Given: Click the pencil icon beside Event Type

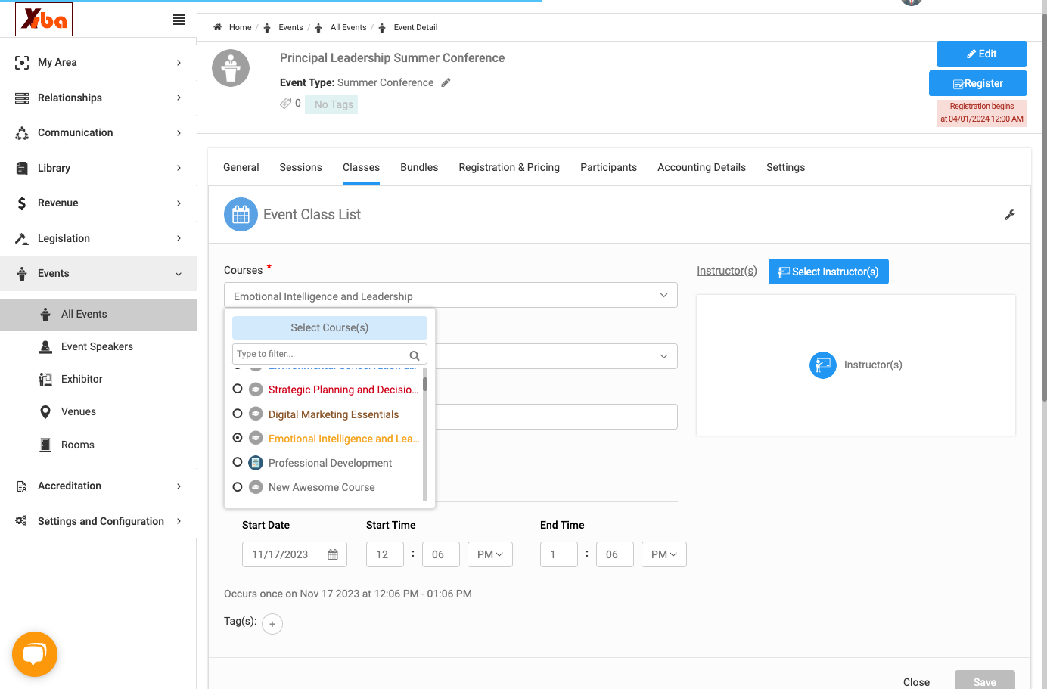Looking at the screenshot, I should [x=446, y=83].
